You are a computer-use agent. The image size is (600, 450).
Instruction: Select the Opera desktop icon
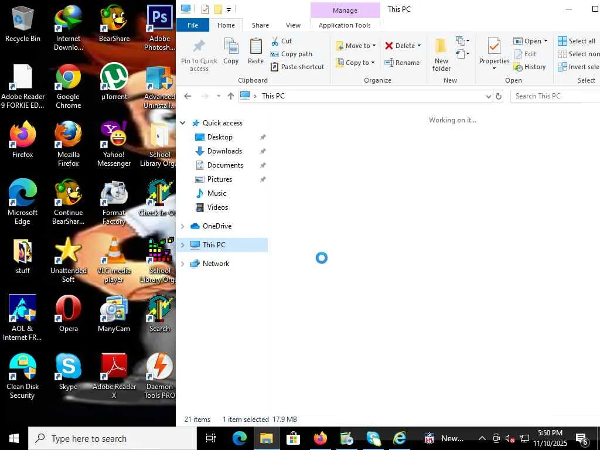(x=68, y=314)
